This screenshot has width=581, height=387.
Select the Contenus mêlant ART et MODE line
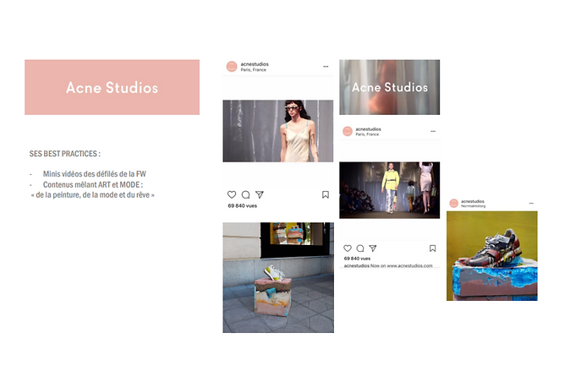[x=93, y=184]
